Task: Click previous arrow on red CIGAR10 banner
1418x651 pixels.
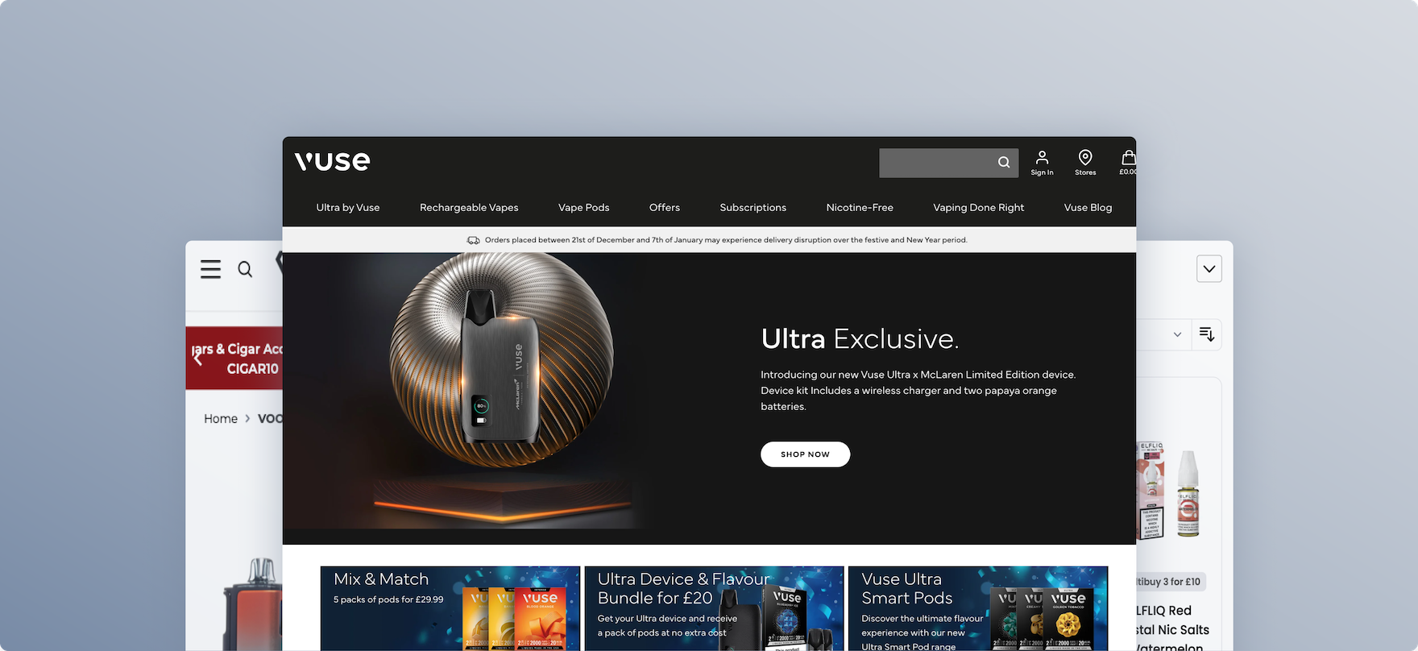Action: click(x=197, y=359)
